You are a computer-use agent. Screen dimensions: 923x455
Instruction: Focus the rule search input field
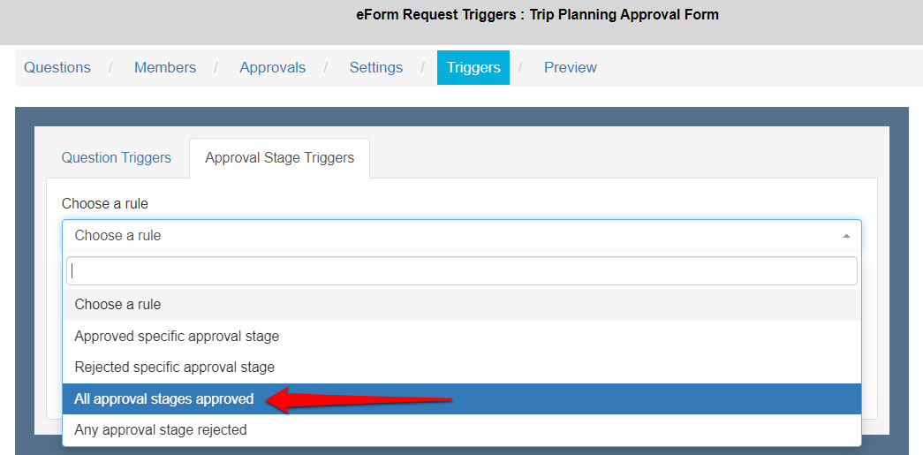click(461, 271)
